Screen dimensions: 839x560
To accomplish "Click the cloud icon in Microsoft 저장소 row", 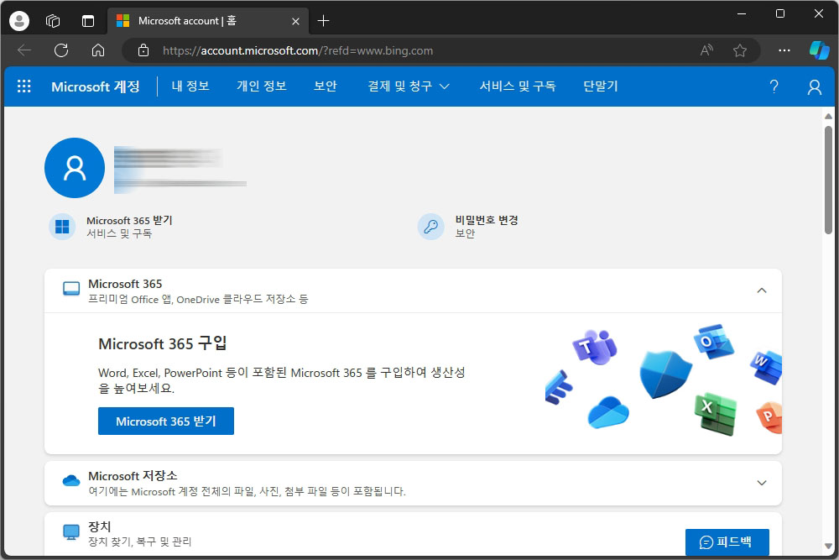I will click(71, 481).
